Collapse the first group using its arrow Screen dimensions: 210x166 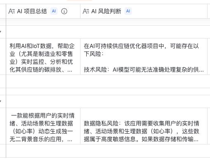coord(0,32)
